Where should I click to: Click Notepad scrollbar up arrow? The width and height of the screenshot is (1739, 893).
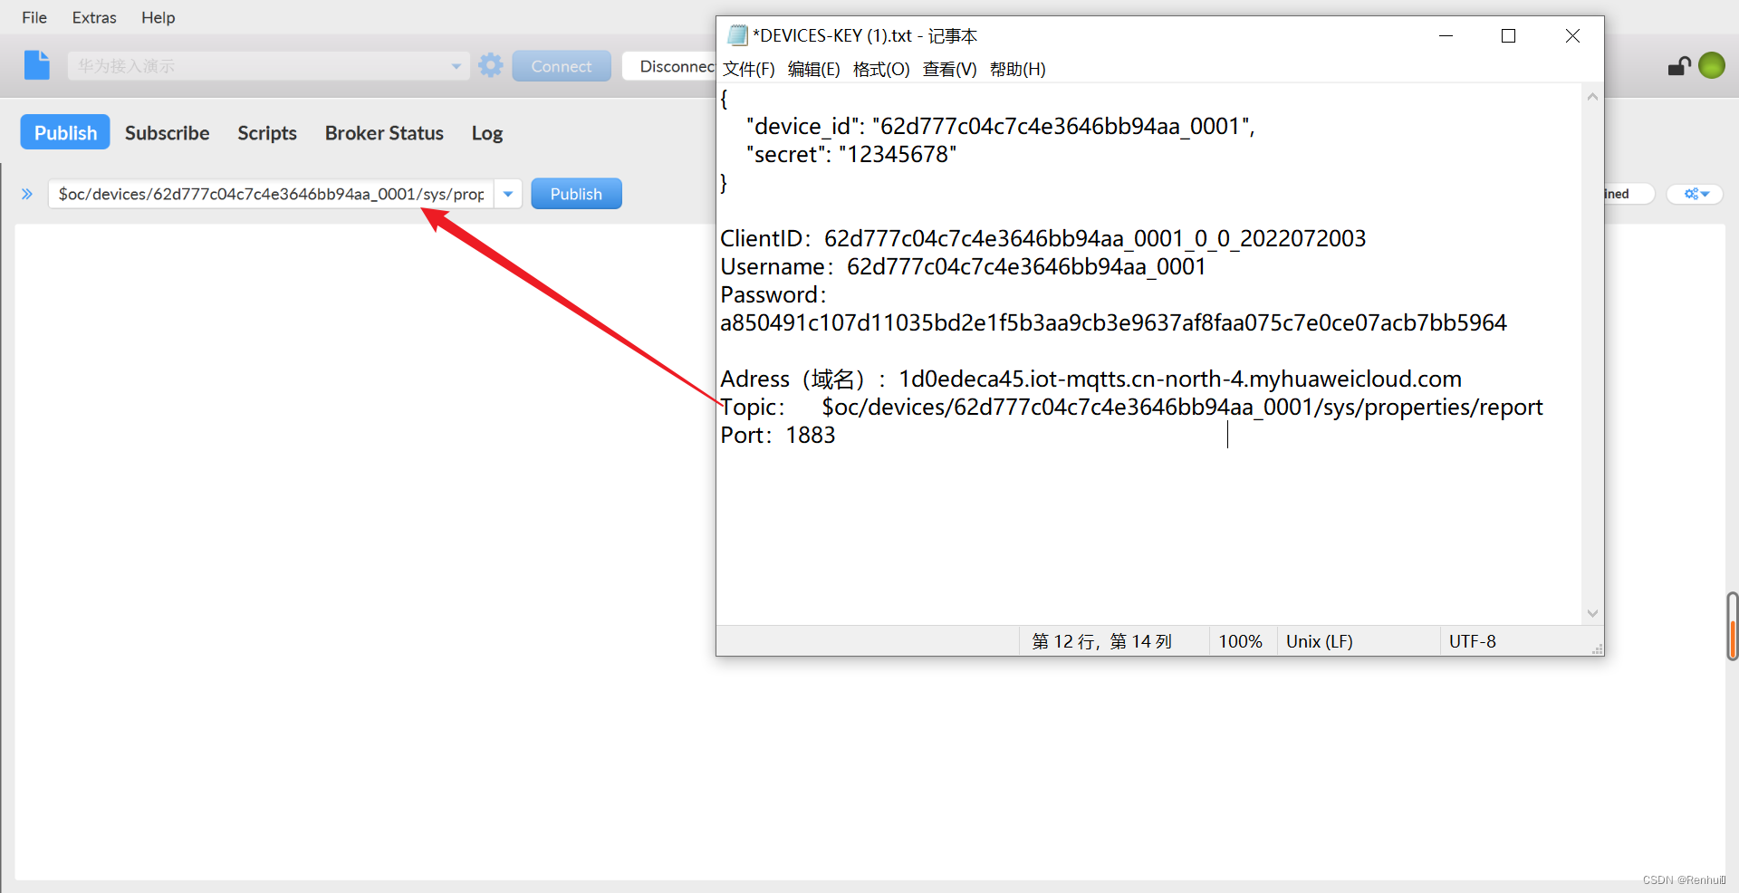(1592, 96)
